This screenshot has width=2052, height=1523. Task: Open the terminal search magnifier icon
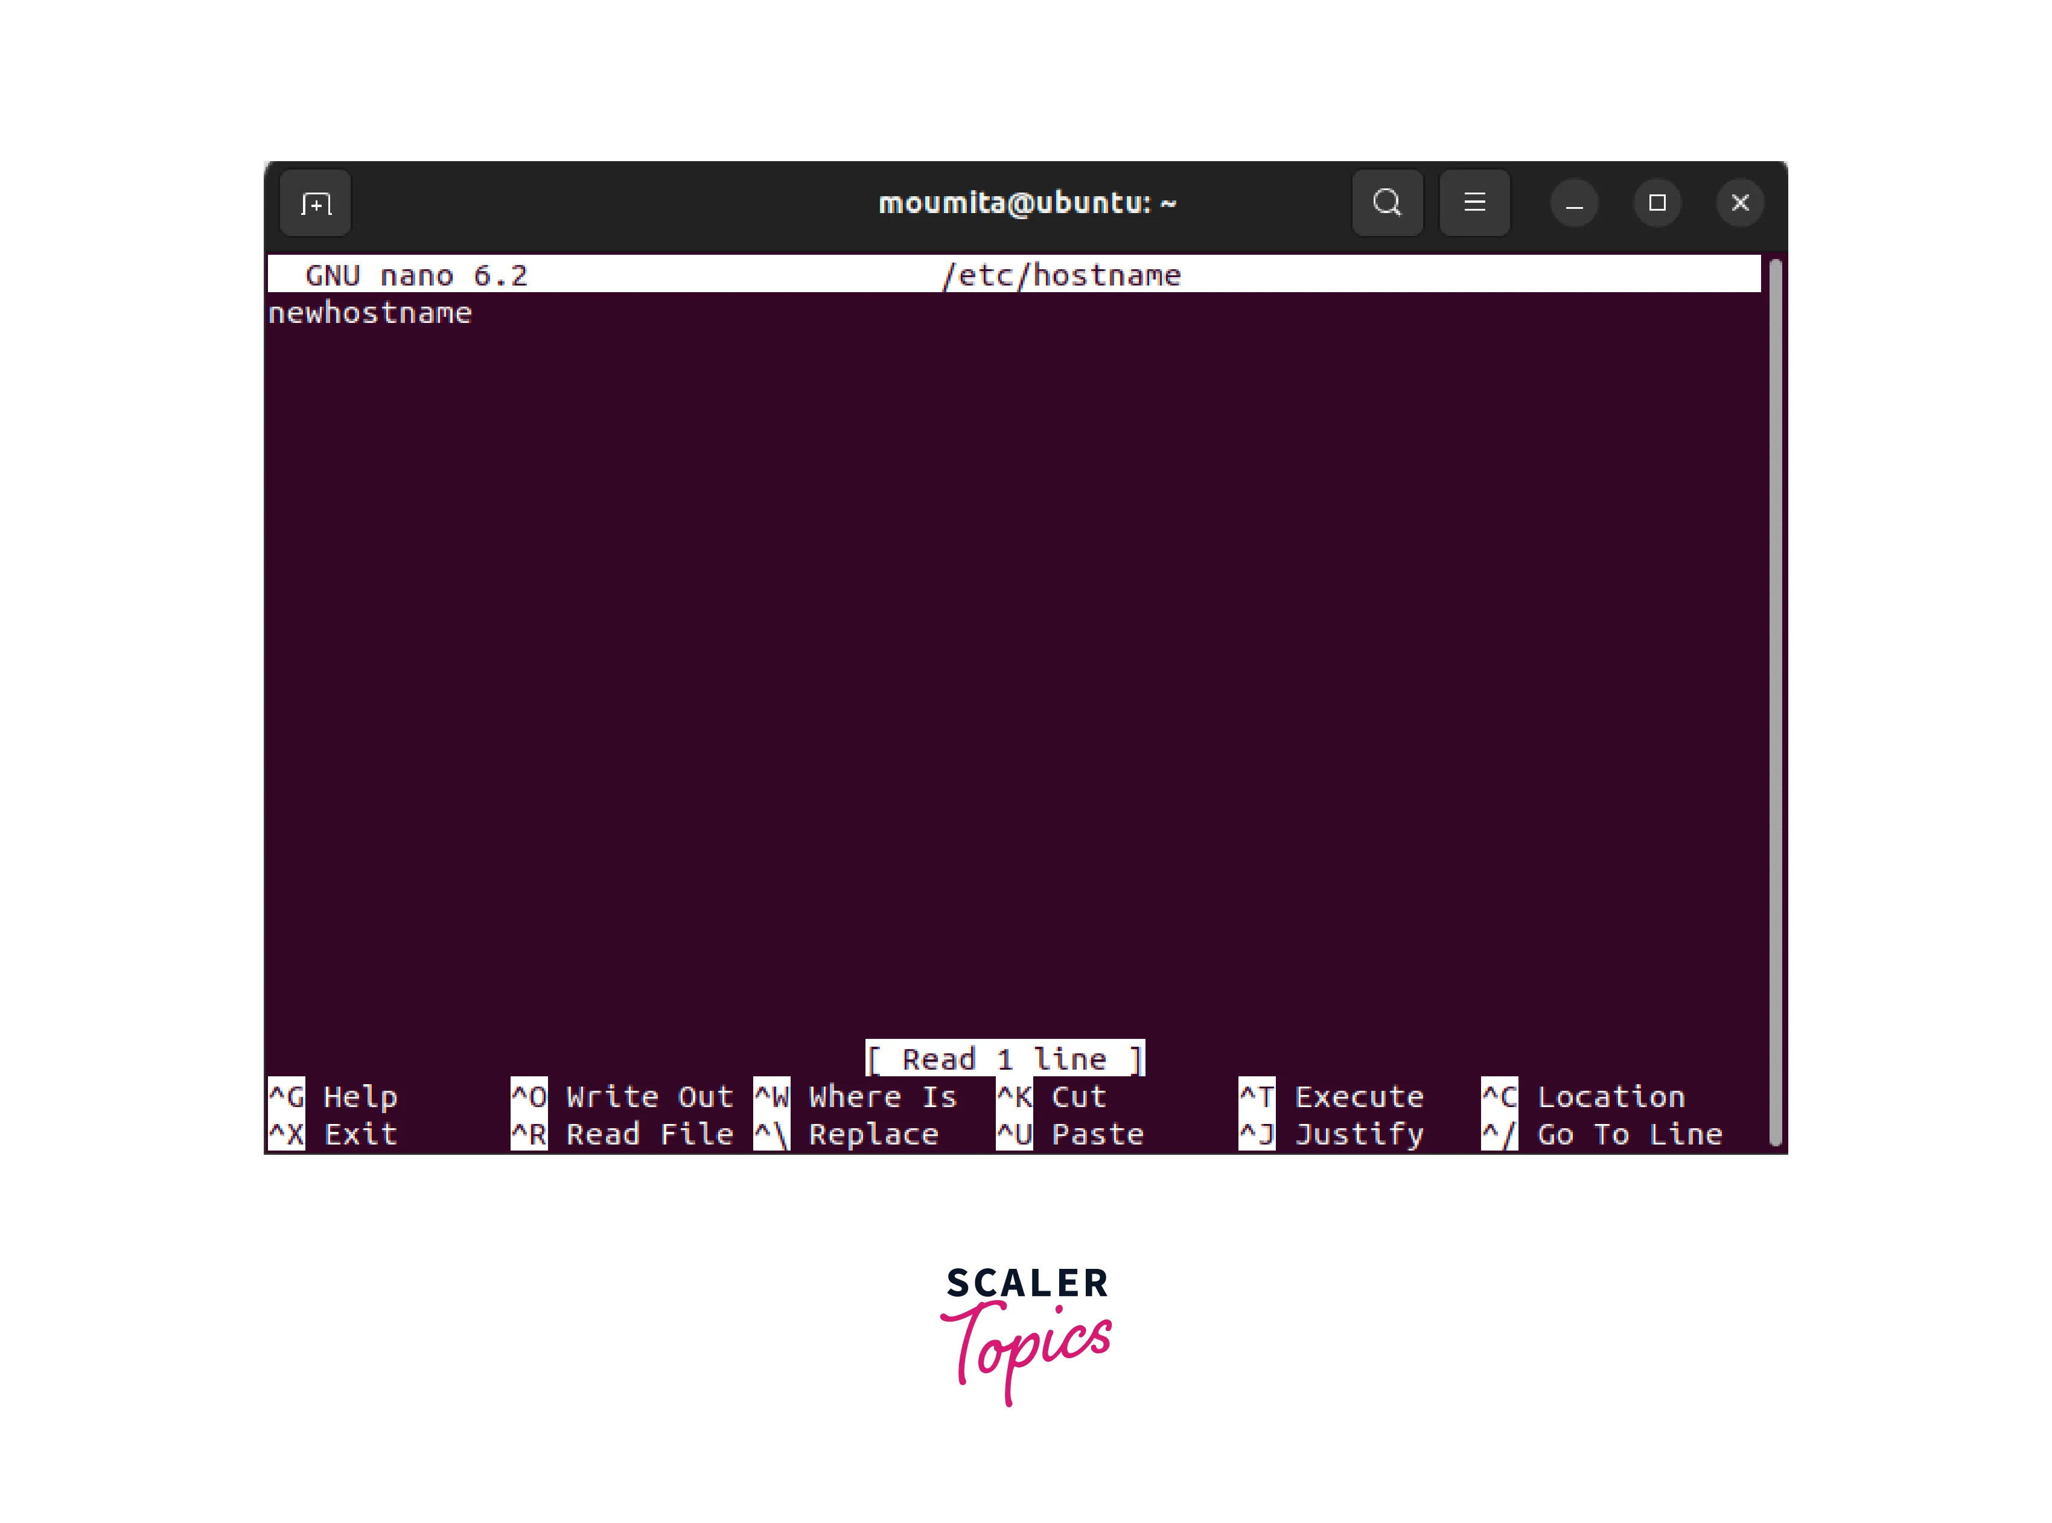1386,203
